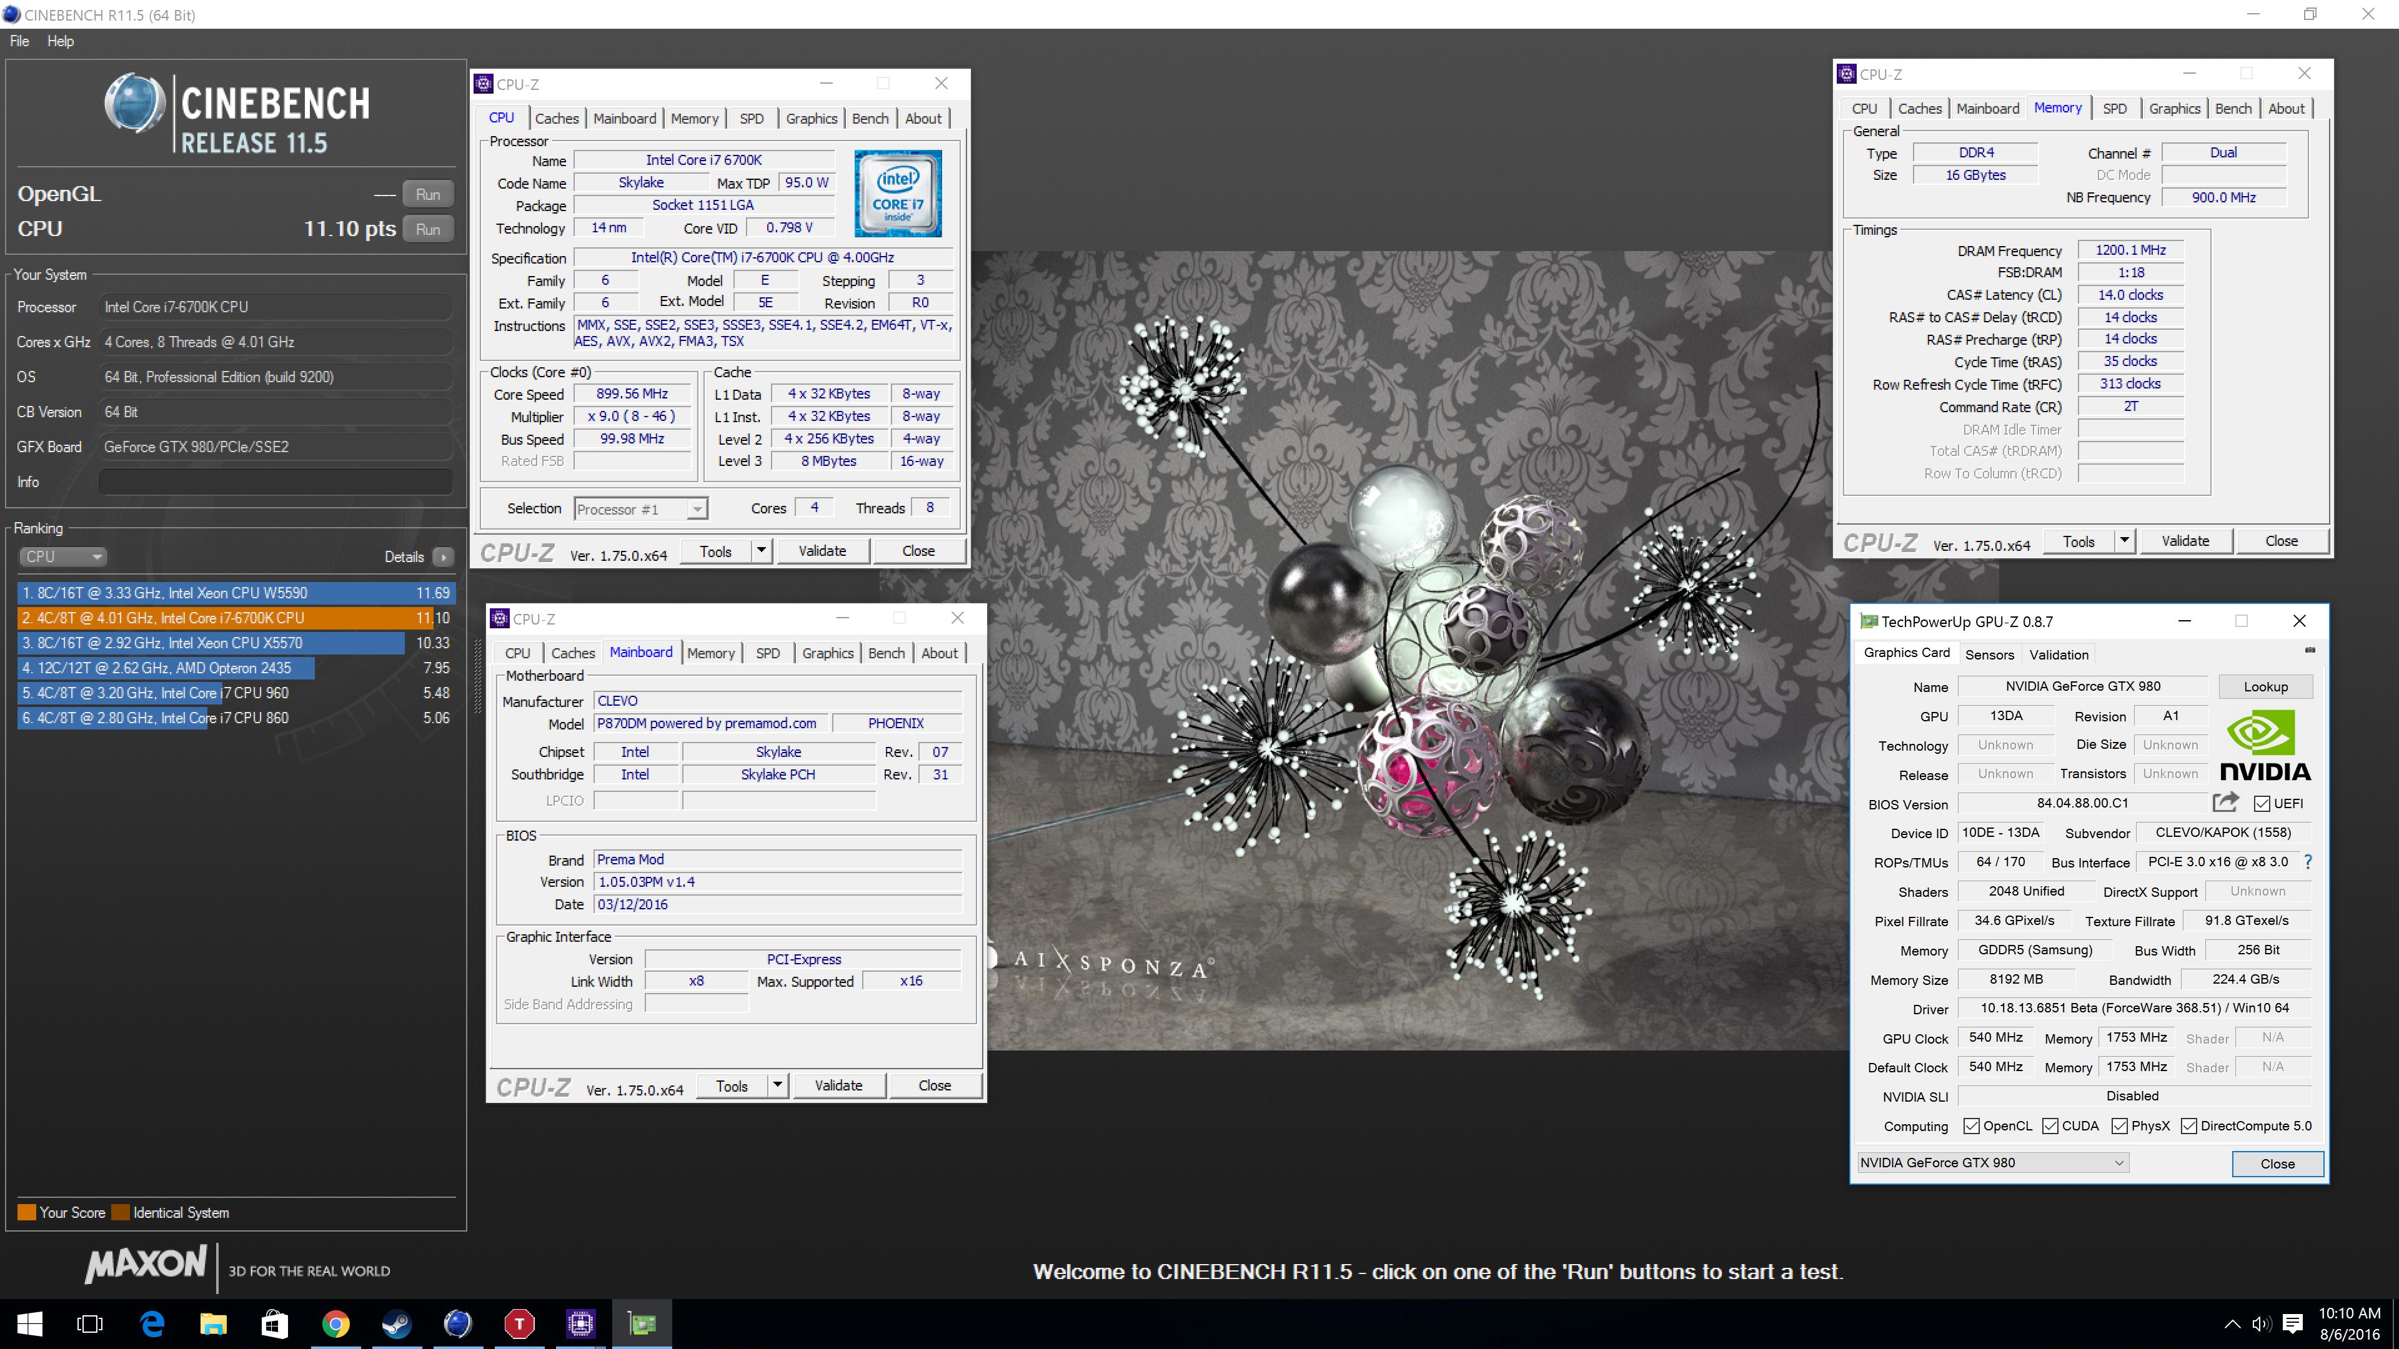Open the Ranking CPU dropdown in Cinebench

[x=62, y=556]
